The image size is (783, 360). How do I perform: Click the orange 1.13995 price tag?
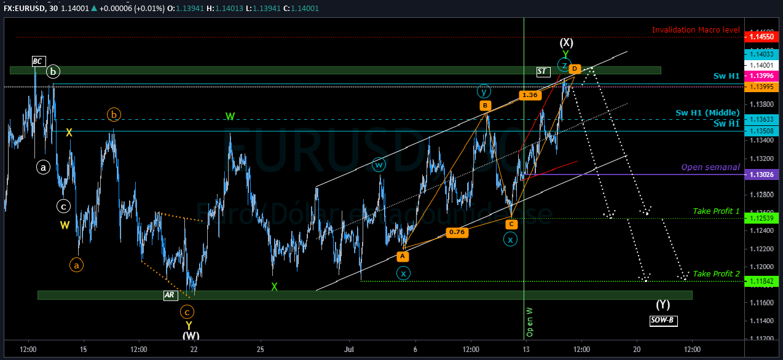pyautogui.click(x=762, y=87)
